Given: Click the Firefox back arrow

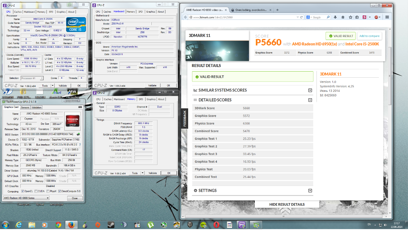Looking at the screenshot, I should tap(186, 17).
